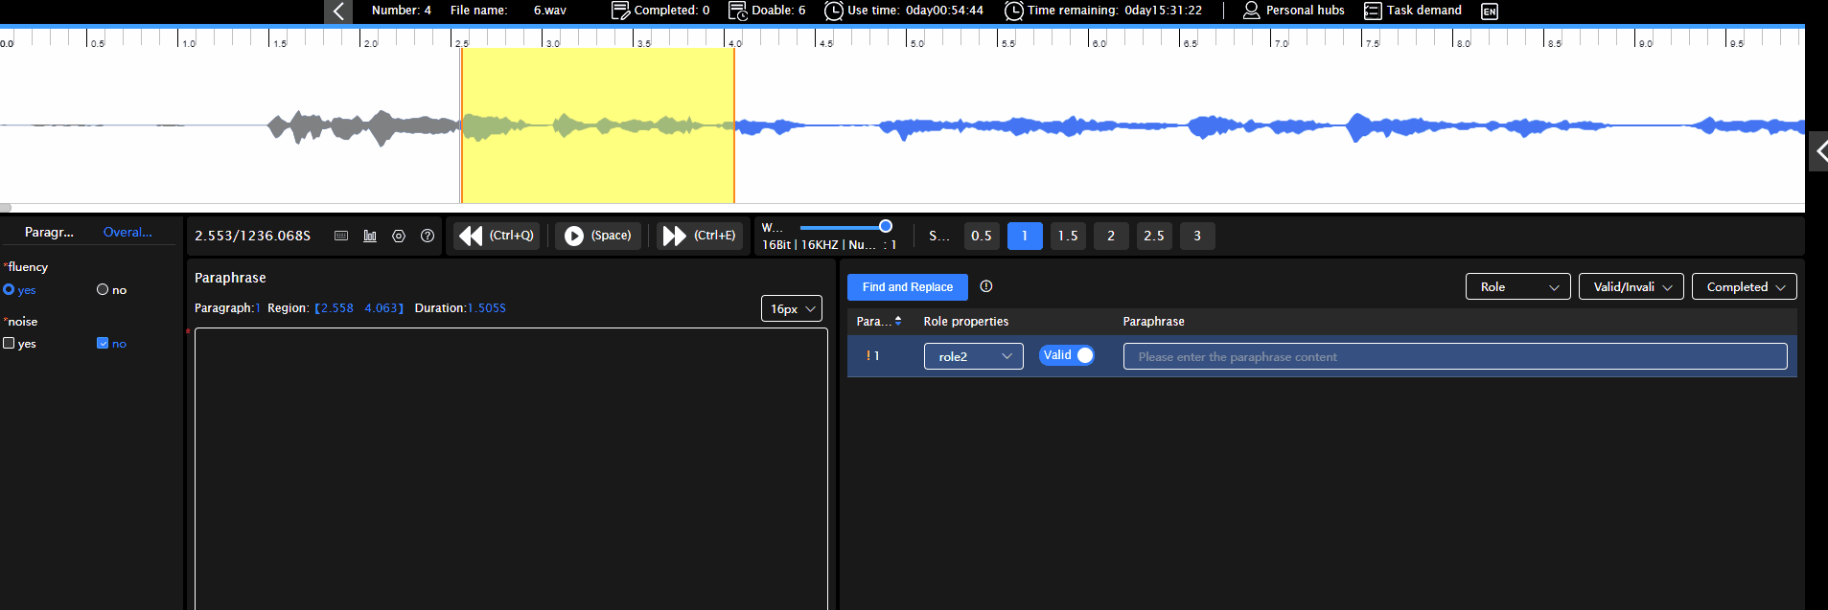Set playback speed to 1
Image resolution: width=1828 pixels, height=610 pixels.
[1025, 236]
